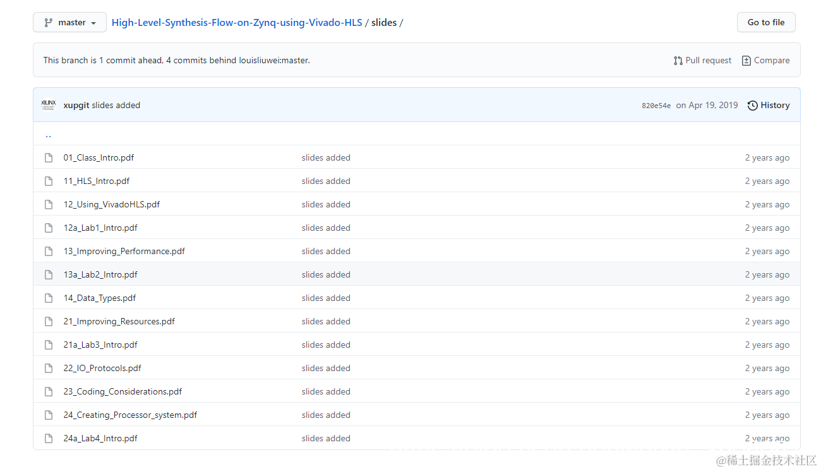Open 'slides added' commit for 12_Using_VivadoHLS.pdf
Viewport: 821px width, 471px height.
326,204
